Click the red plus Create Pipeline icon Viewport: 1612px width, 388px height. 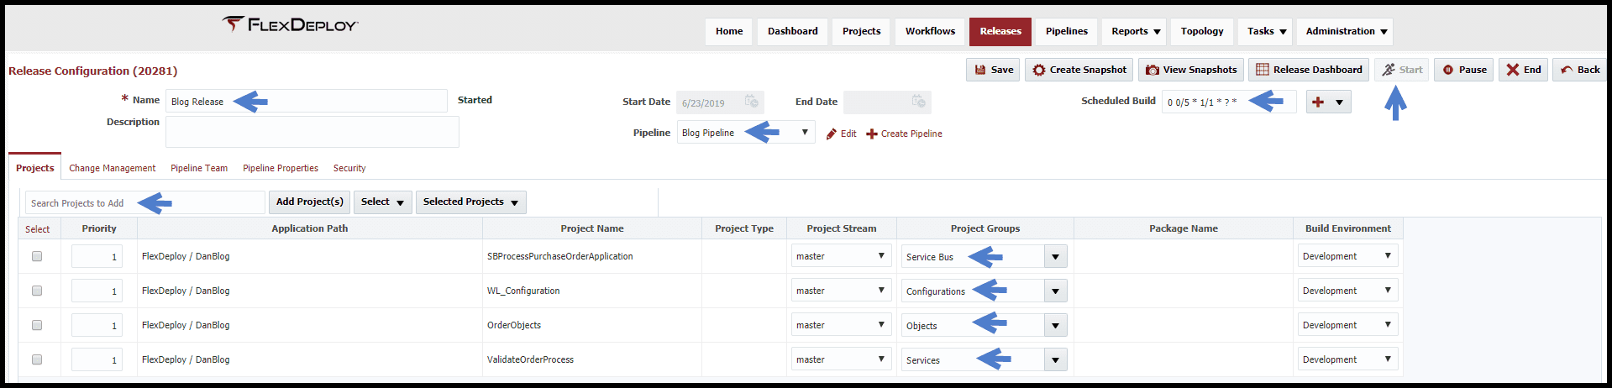tap(872, 134)
